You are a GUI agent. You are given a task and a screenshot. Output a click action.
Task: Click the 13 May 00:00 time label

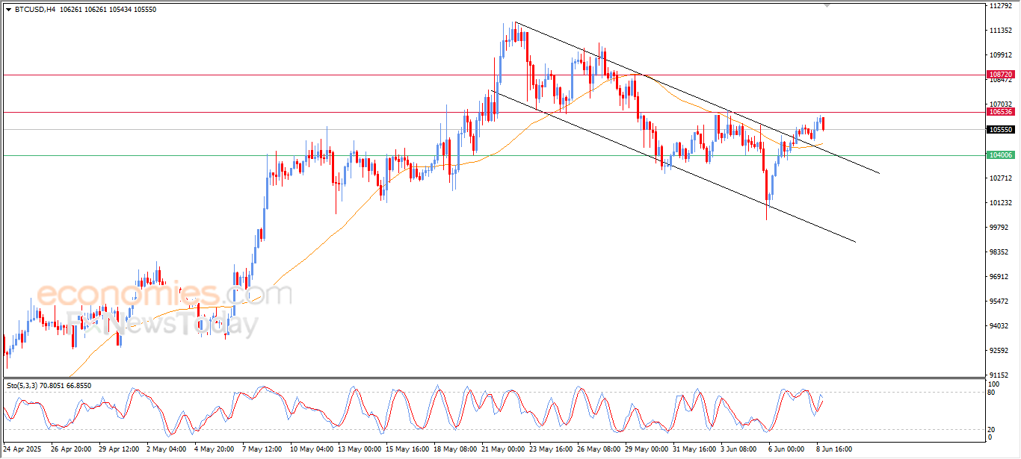[x=361, y=449]
